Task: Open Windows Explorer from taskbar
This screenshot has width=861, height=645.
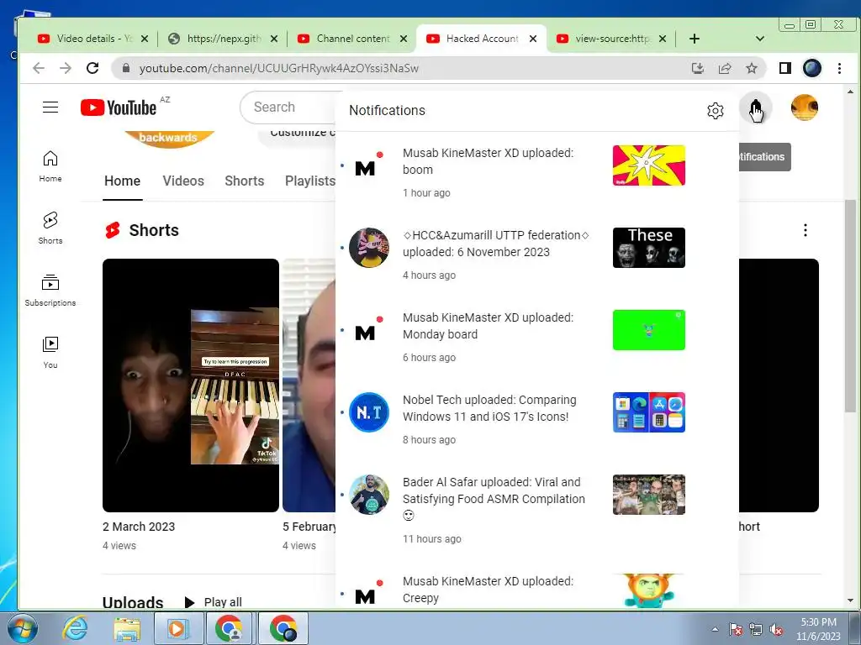Action: (127, 628)
